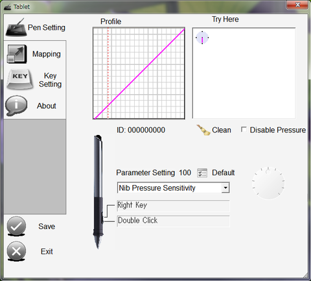Click the Clean broom icon
The image size is (311, 281).
point(203,130)
